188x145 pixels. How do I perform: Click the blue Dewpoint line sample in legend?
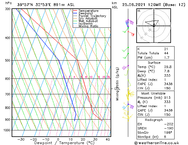click(75, 13)
